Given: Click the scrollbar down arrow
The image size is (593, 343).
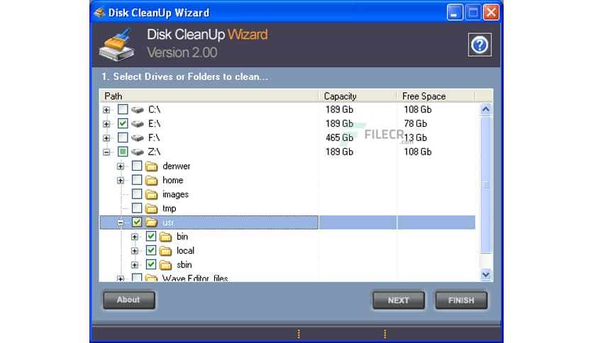Looking at the screenshot, I should pyautogui.click(x=486, y=275).
